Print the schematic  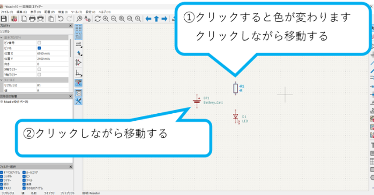pyautogui.click(x=32, y=19)
